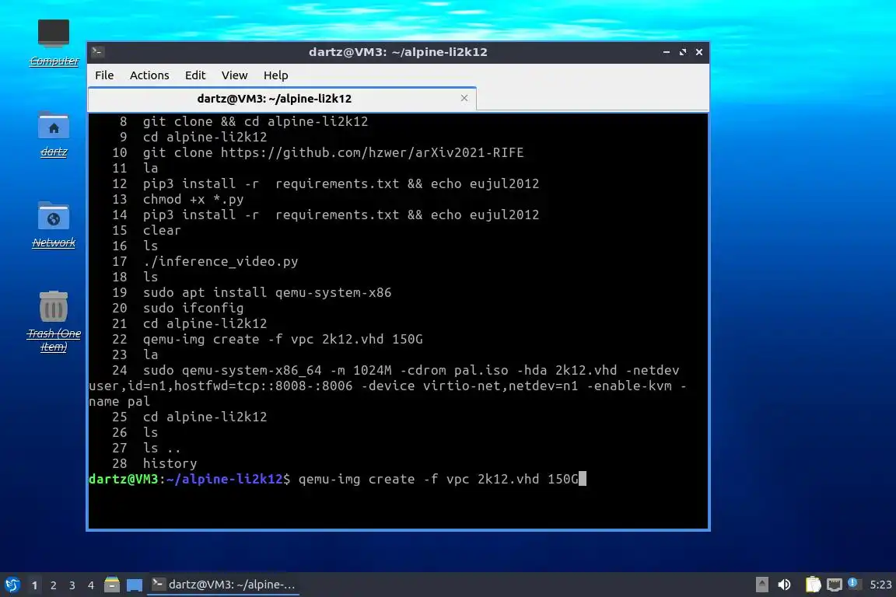Image resolution: width=896 pixels, height=597 pixels.
Task: Open the Computer desktop icon
Action: 54,43
